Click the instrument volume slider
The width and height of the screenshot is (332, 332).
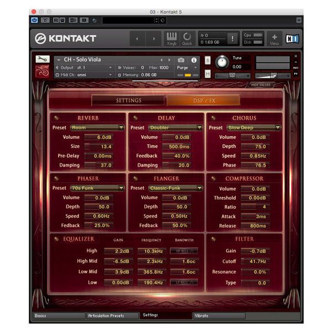(273, 76)
